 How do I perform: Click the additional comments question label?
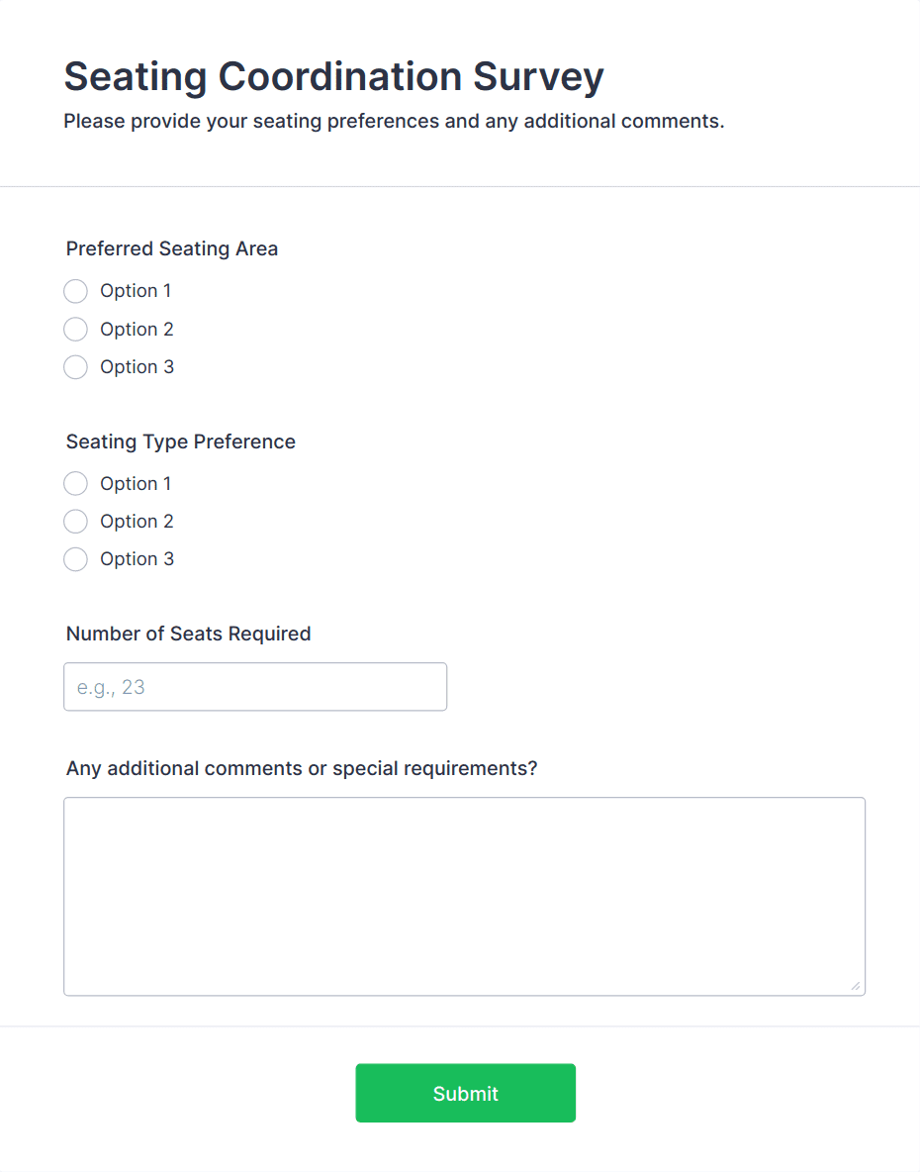tap(301, 768)
